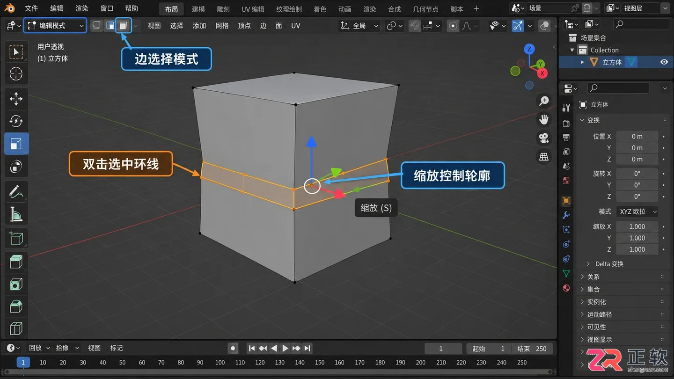
Task: Click the play animation button
Action: click(285, 348)
